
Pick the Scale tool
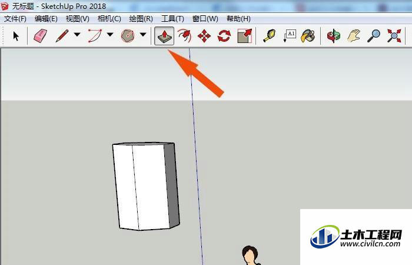coord(245,36)
